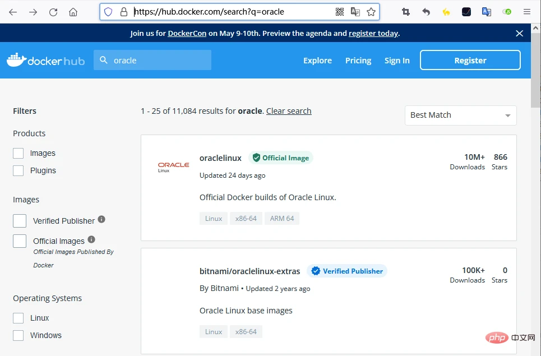Viewport: 541px width, 356px height.
Task: Enable the Official Images filter
Action: tap(20, 241)
